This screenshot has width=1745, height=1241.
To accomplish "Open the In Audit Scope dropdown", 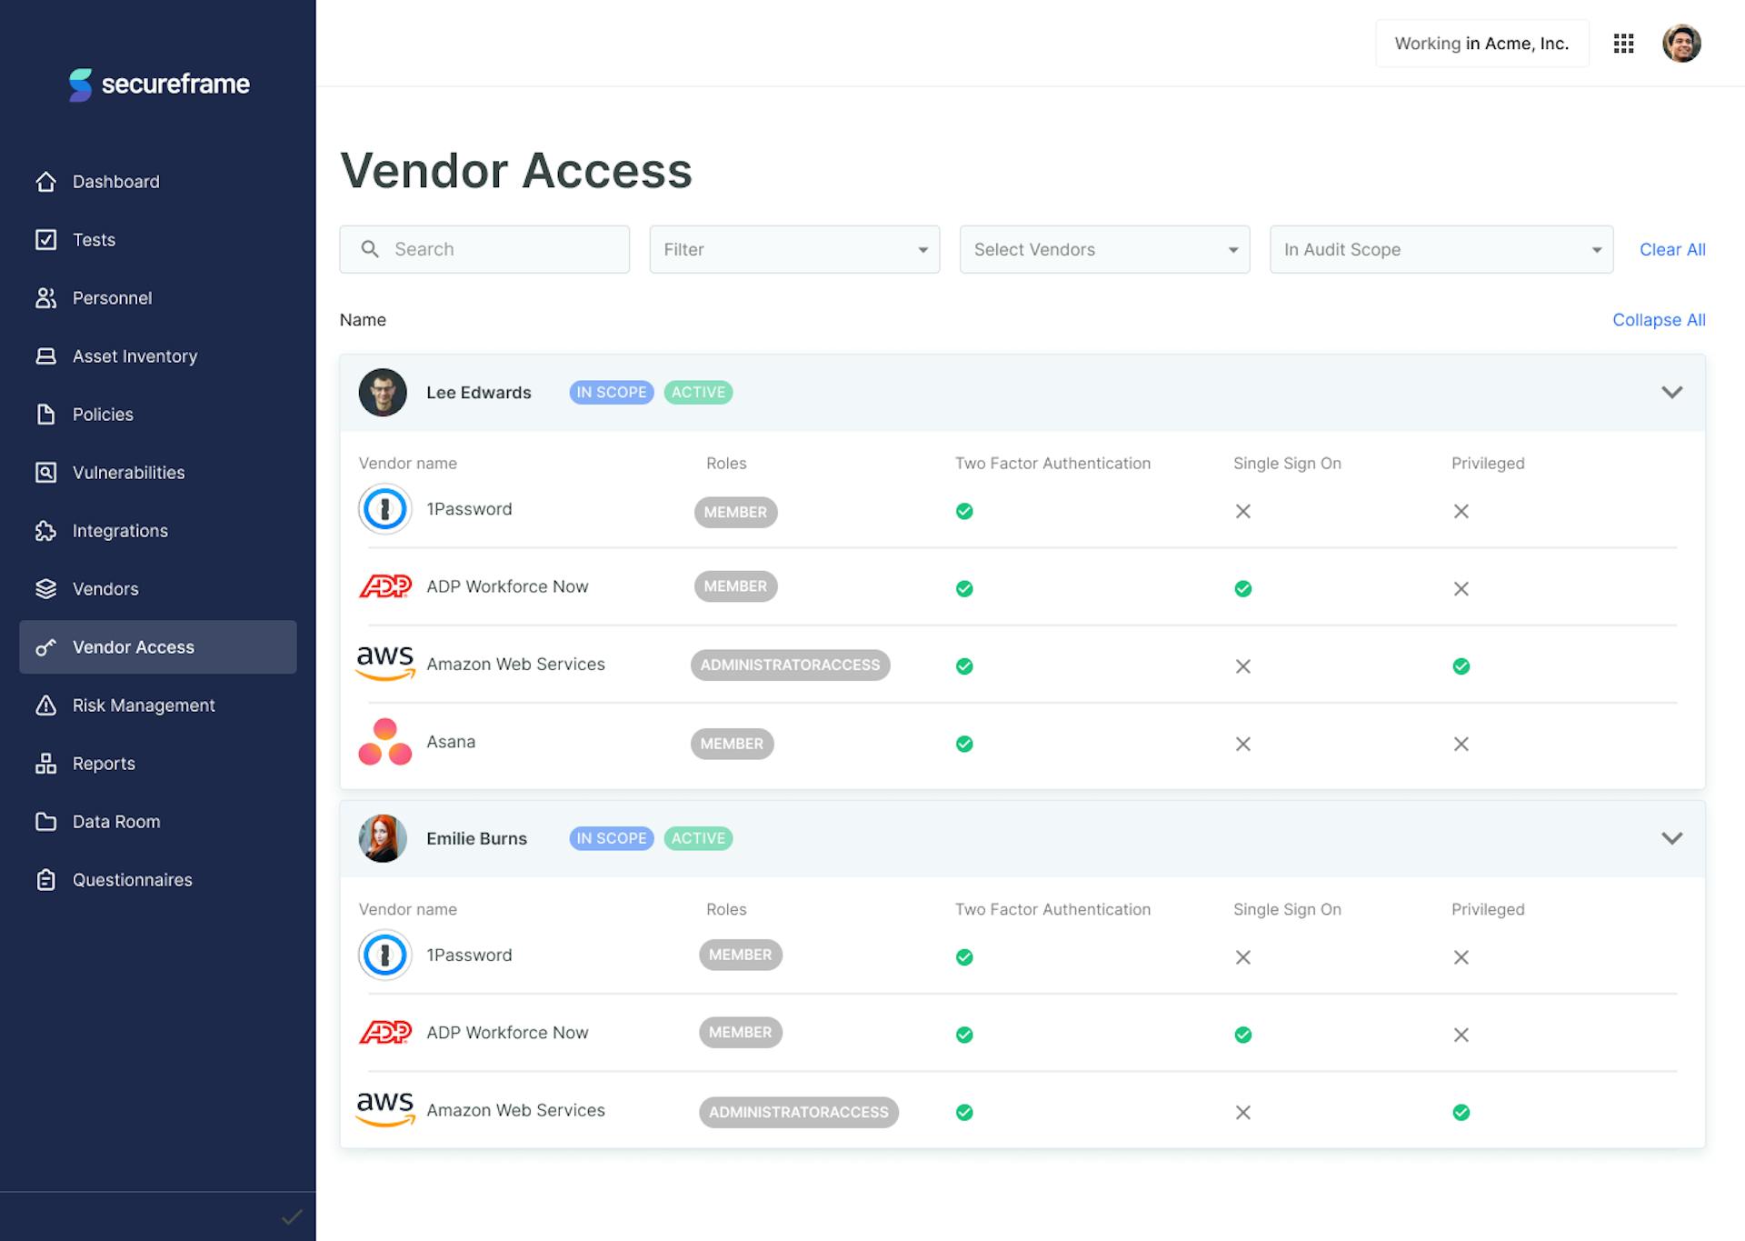I will [1441, 249].
